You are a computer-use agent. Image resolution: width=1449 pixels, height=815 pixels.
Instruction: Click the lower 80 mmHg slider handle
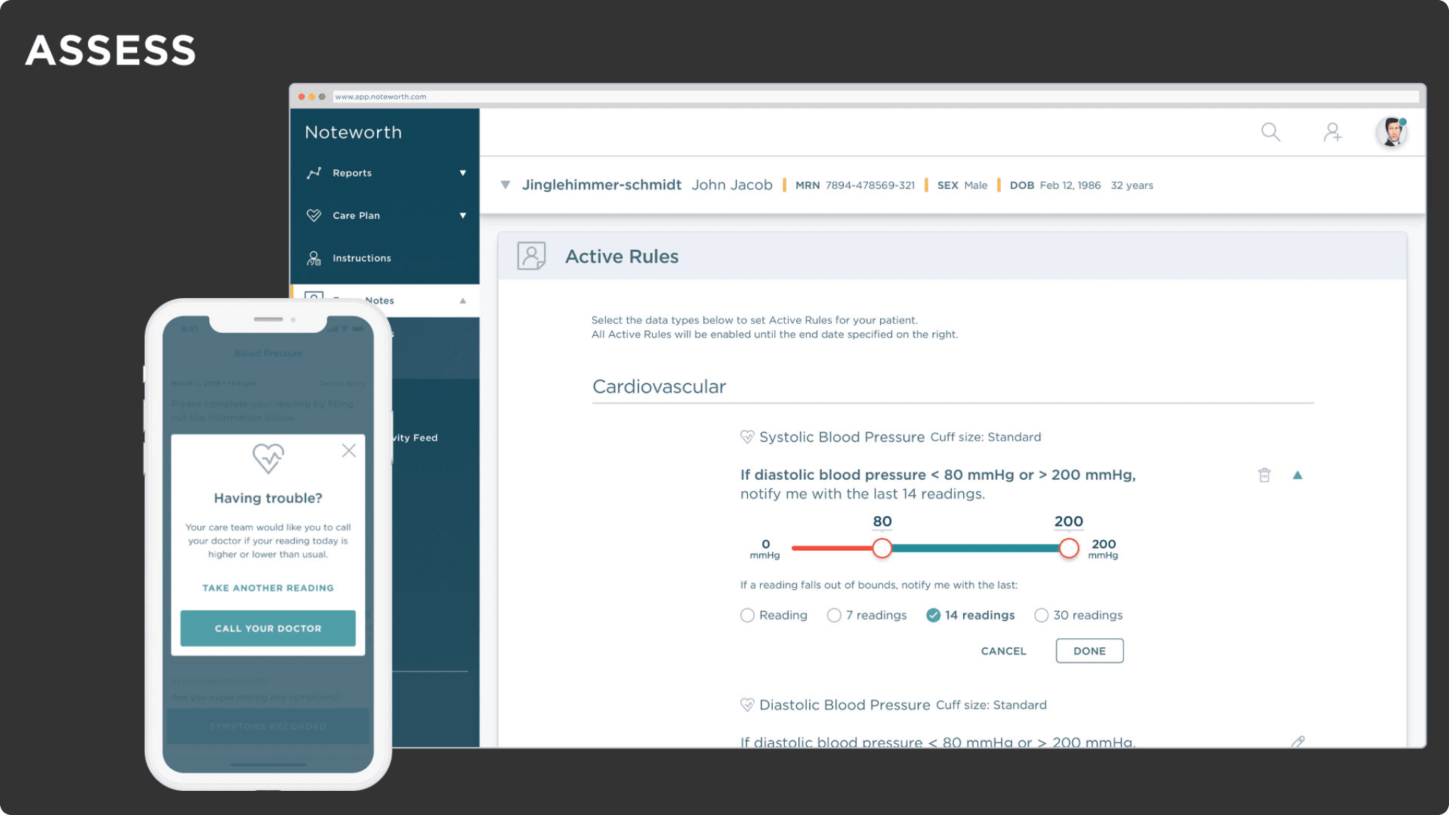883,548
